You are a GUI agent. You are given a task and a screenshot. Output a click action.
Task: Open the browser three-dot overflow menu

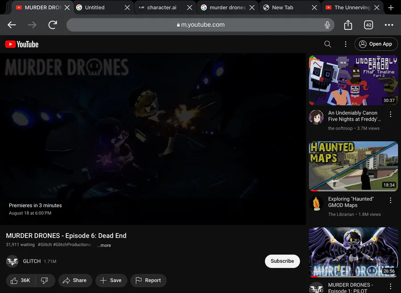click(389, 25)
